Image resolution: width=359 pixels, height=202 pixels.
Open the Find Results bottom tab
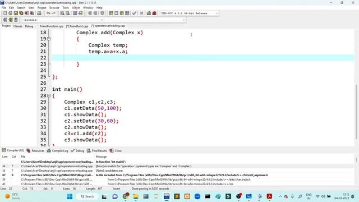click(x=97, y=151)
